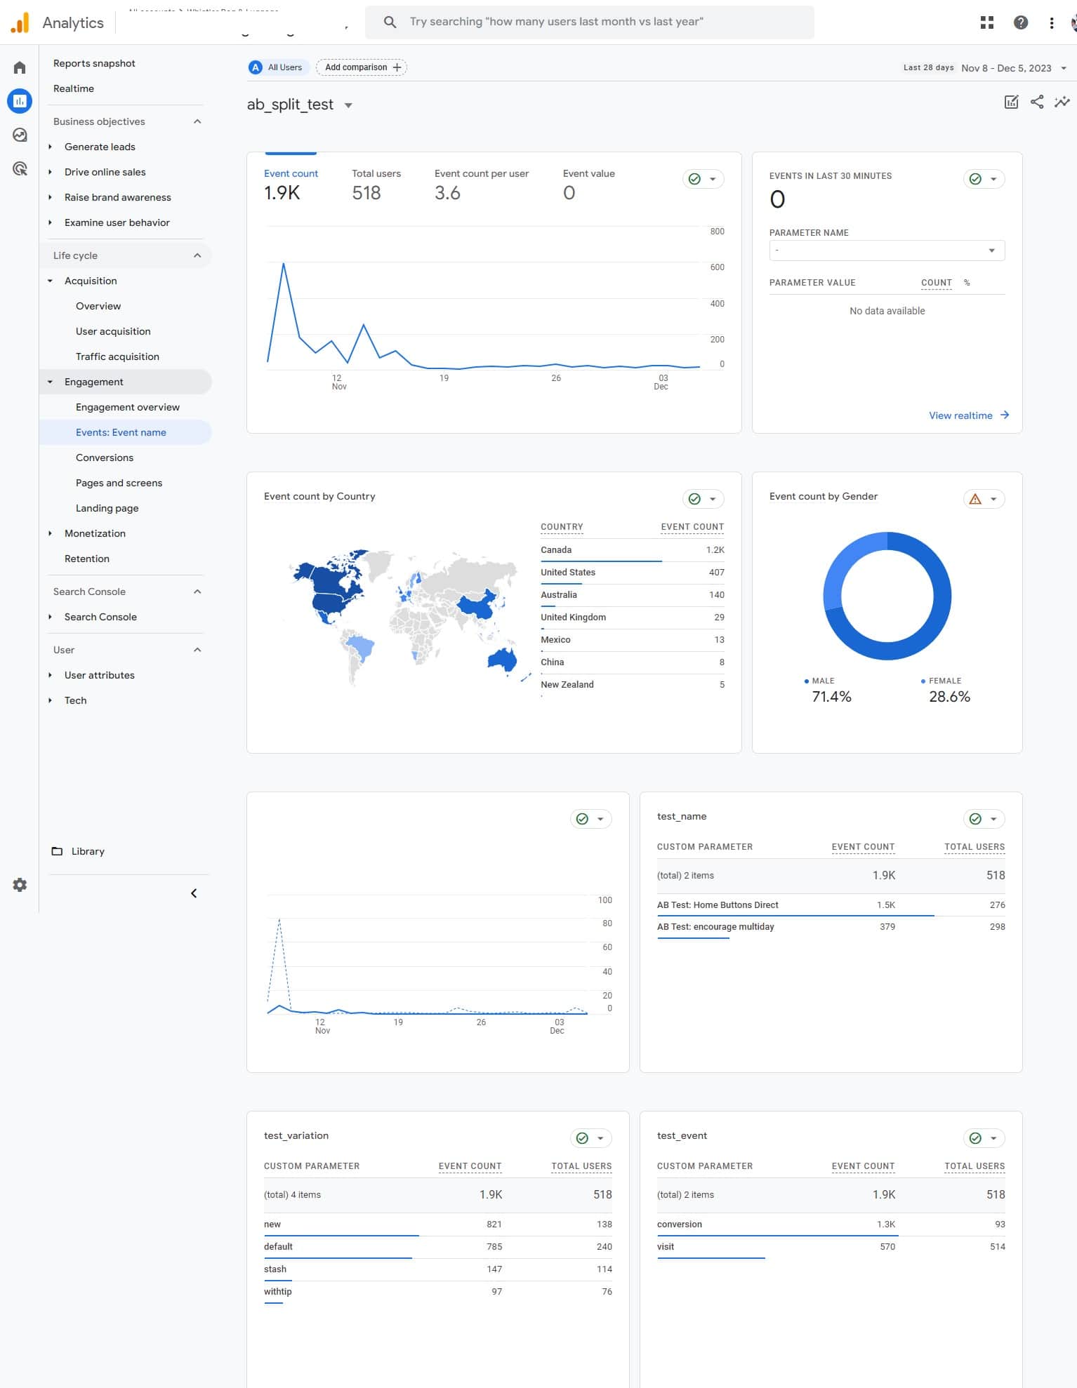Expand the Monetization tree item
This screenshot has width=1077, height=1388.
coord(50,533)
